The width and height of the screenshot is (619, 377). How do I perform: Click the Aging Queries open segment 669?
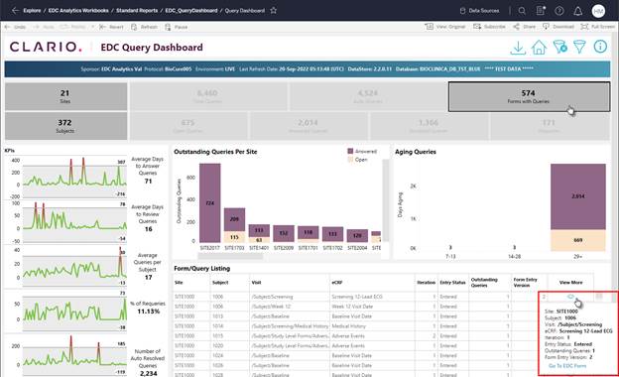[x=578, y=240]
